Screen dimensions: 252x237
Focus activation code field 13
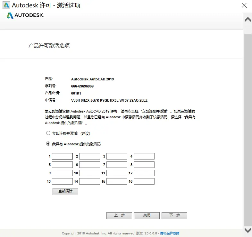[x=62, y=181]
